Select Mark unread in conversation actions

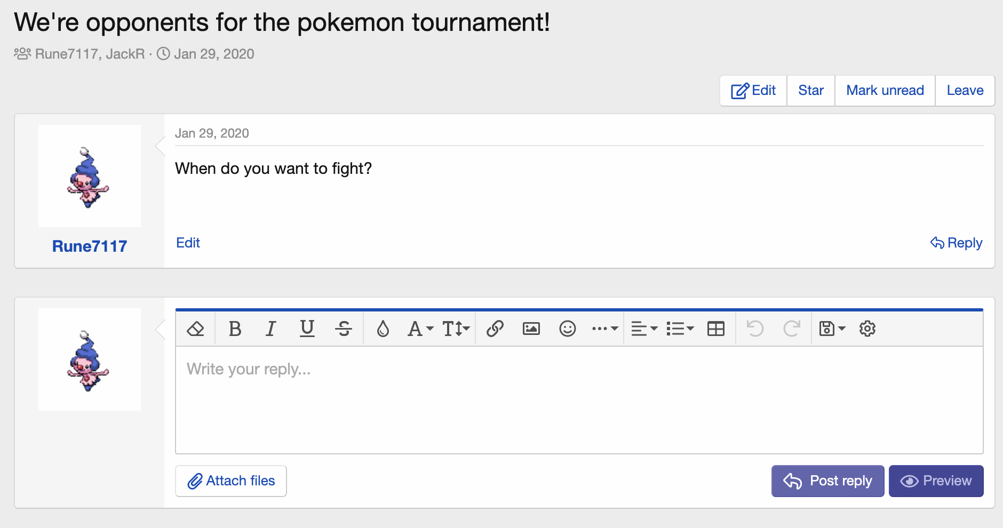(885, 91)
